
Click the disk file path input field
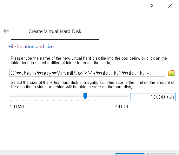[x=87, y=73]
